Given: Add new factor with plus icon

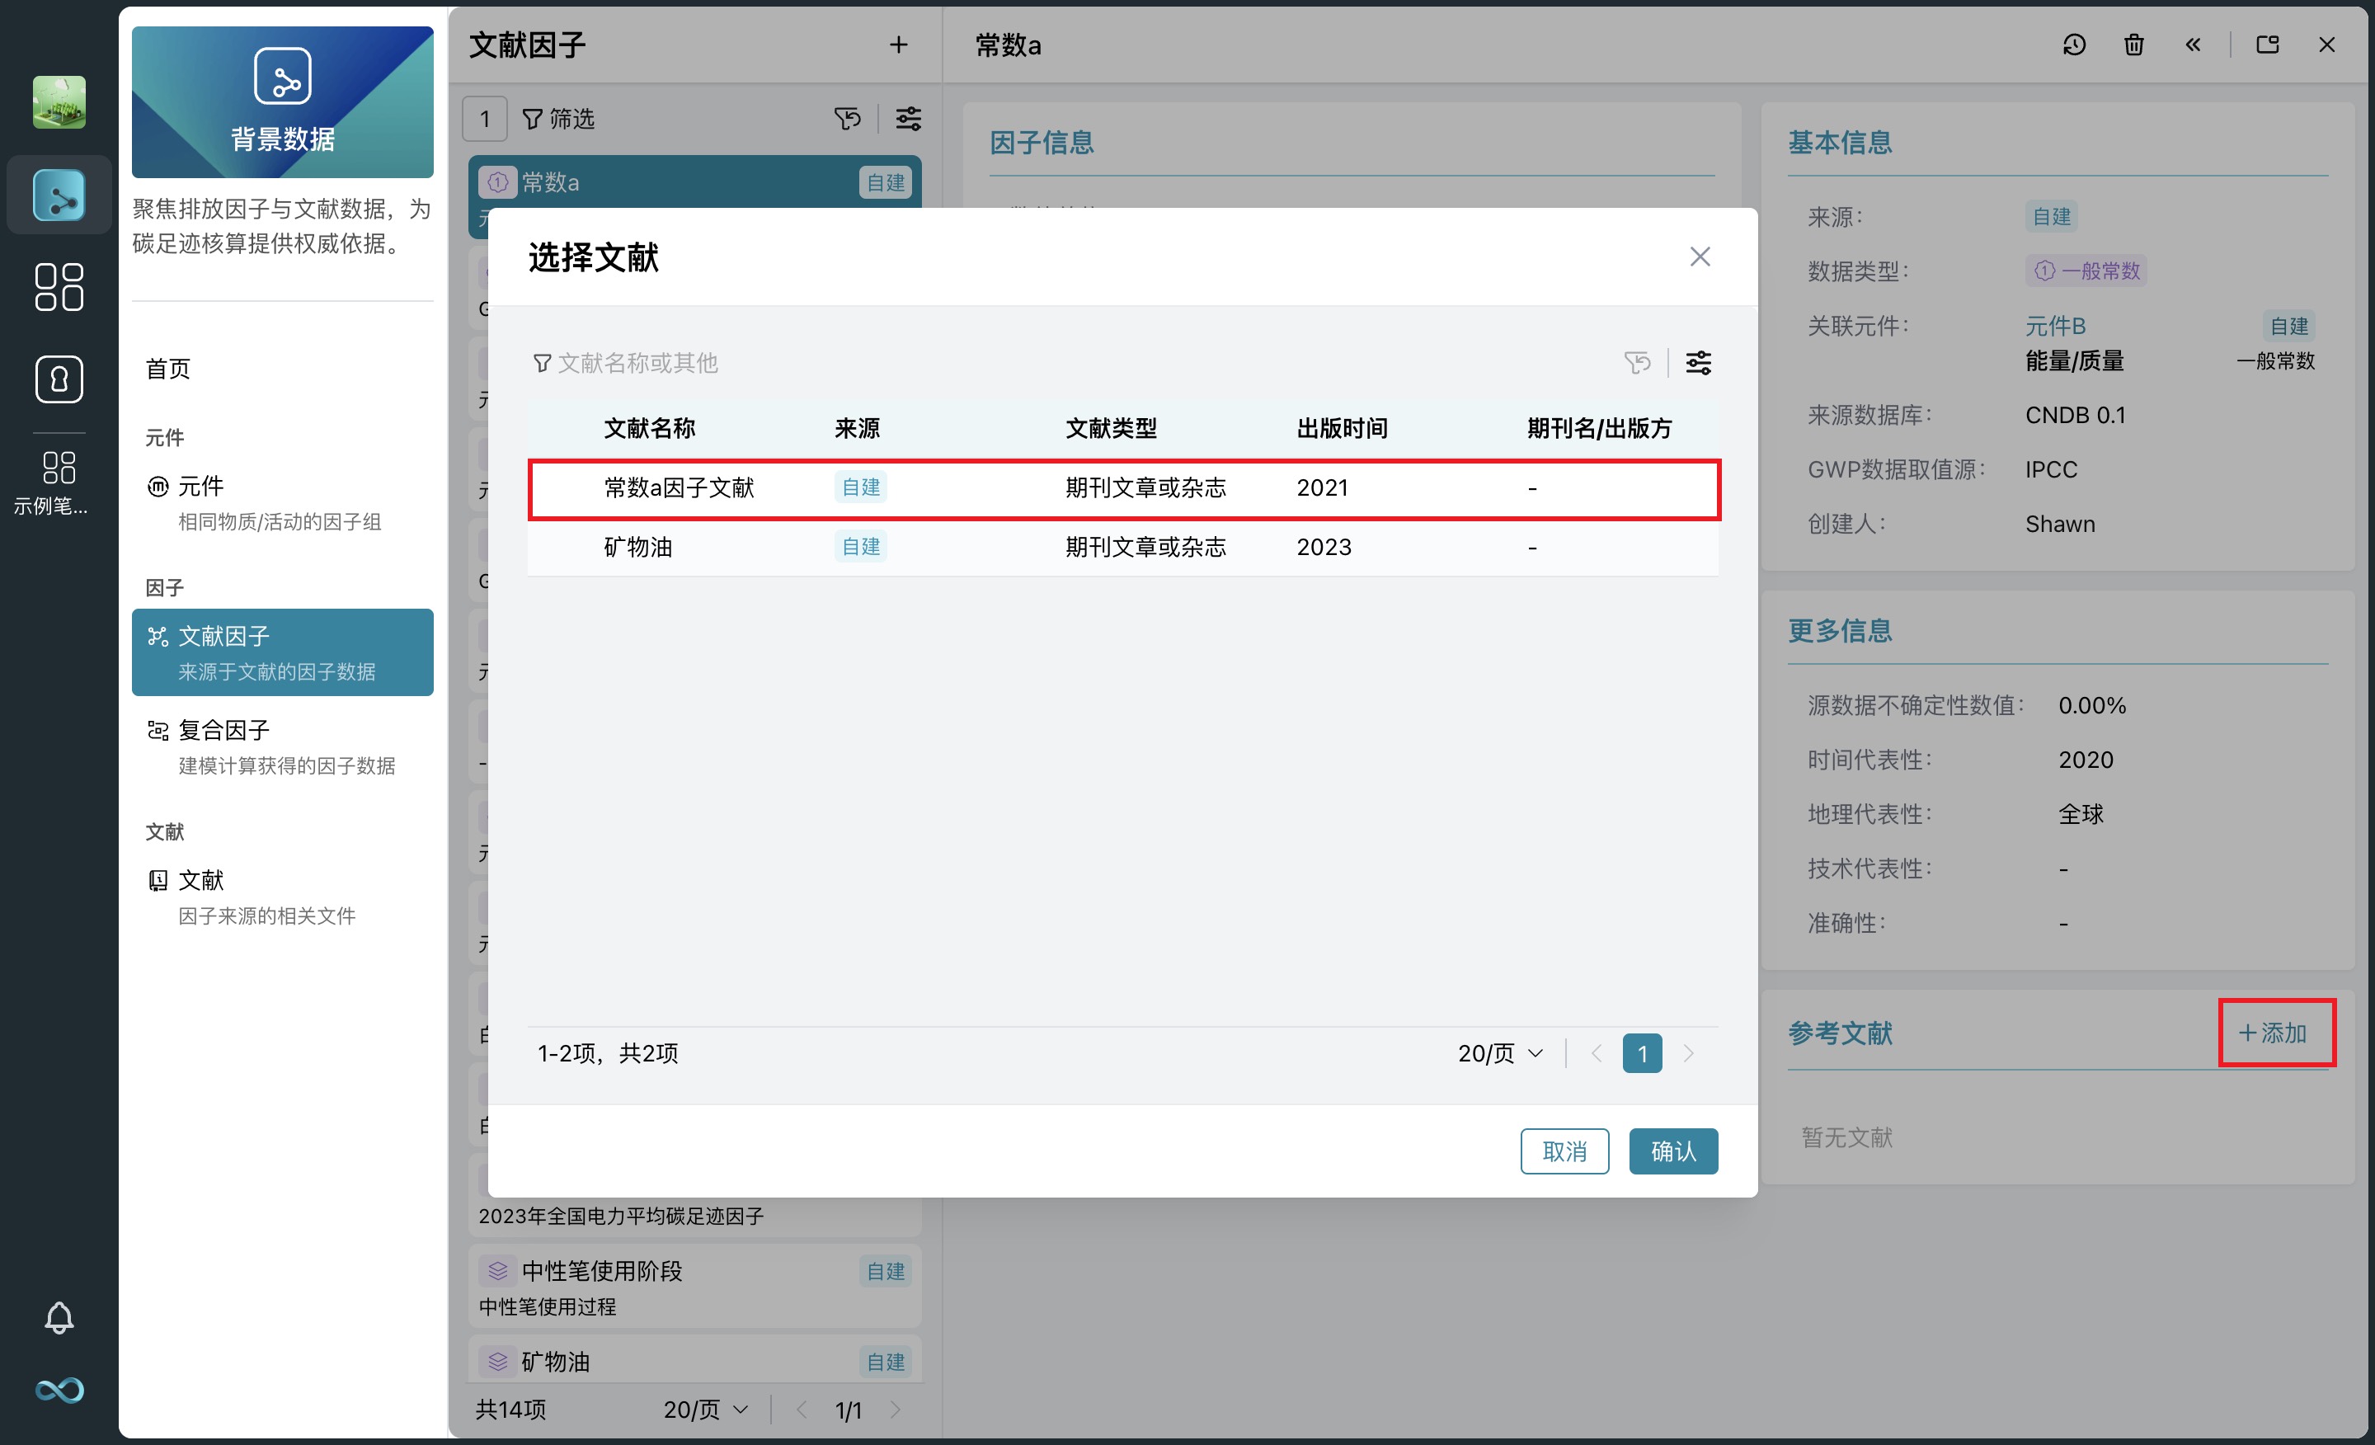Looking at the screenshot, I should 898,45.
